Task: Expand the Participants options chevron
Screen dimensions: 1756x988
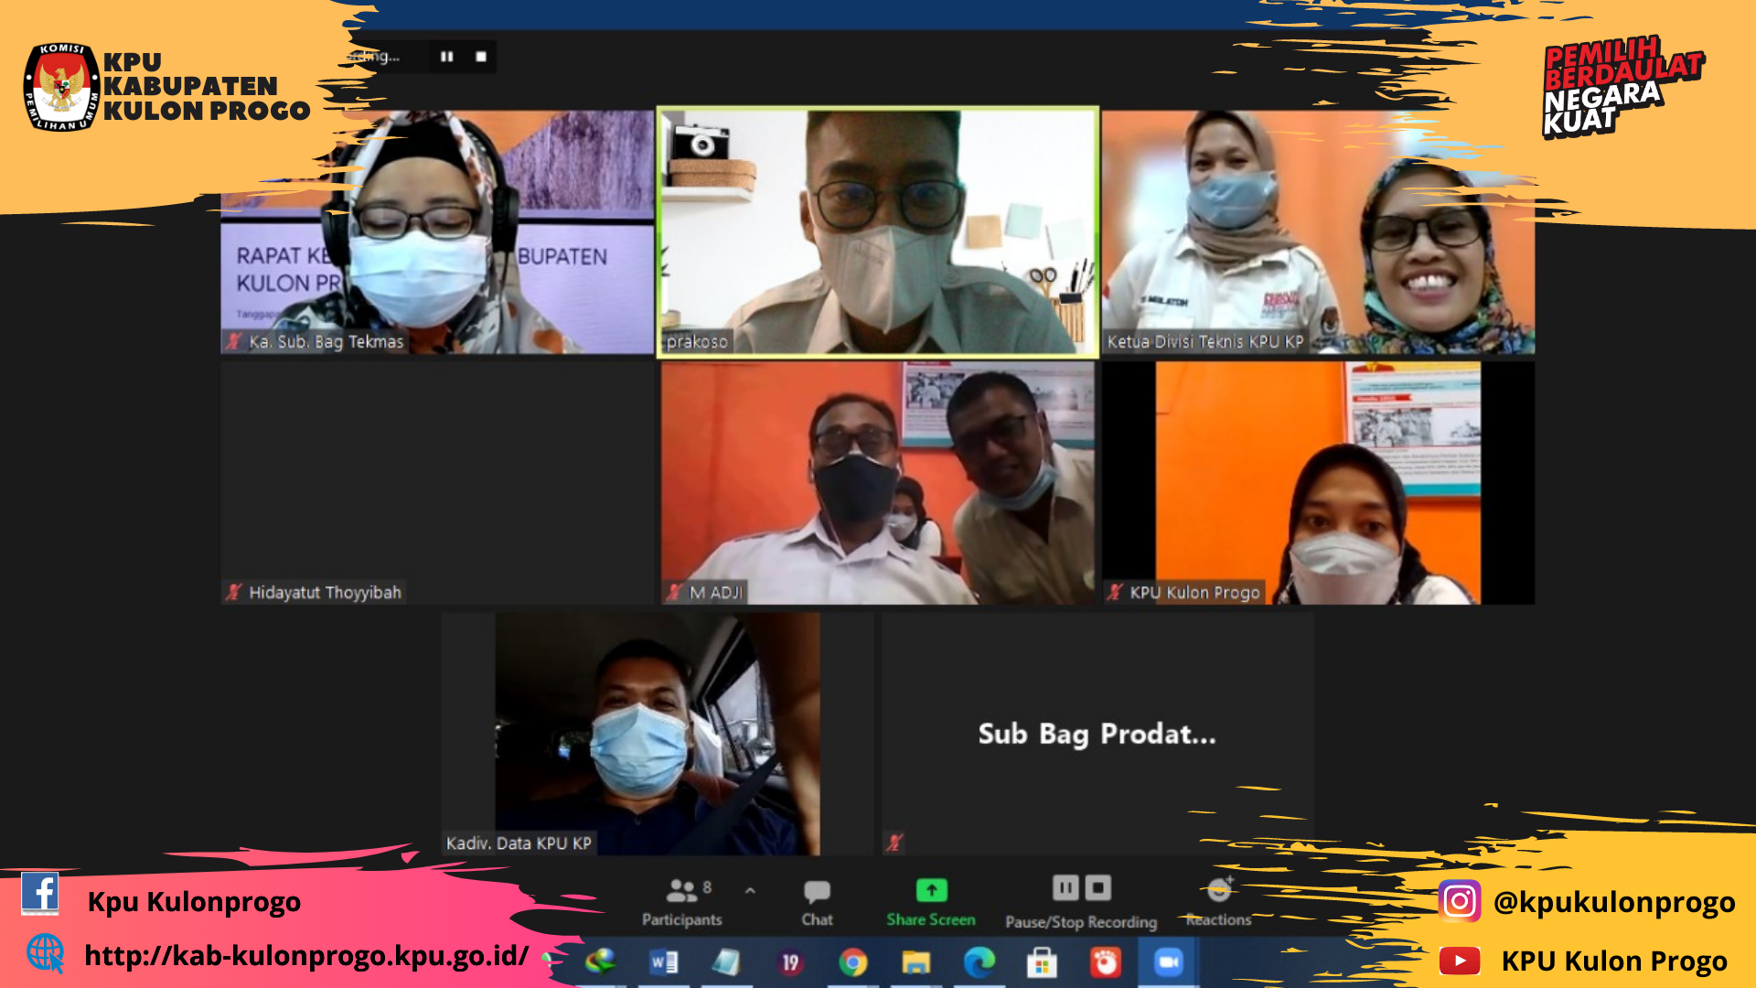Action: [x=750, y=890]
